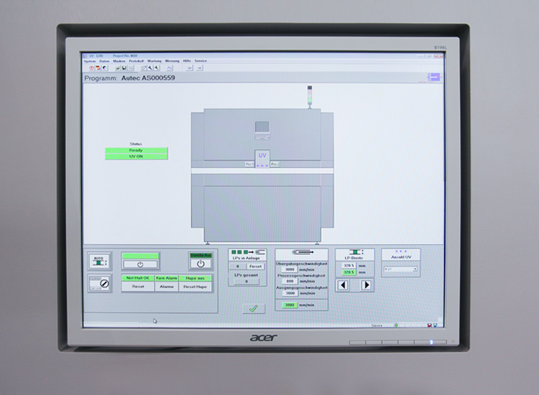Open the Service menu
The width and height of the screenshot is (539, 395).
[x=201, y=61]
